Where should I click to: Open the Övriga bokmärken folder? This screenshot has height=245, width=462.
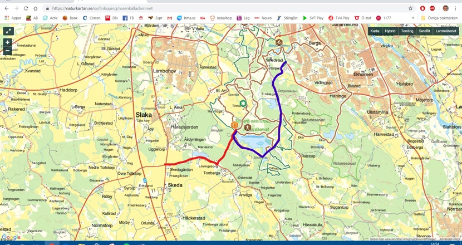[440, 18]
